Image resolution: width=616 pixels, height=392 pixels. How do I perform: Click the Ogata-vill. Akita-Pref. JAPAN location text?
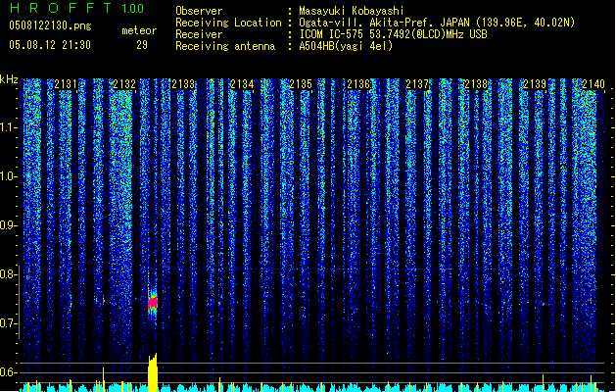click(384, 23)
